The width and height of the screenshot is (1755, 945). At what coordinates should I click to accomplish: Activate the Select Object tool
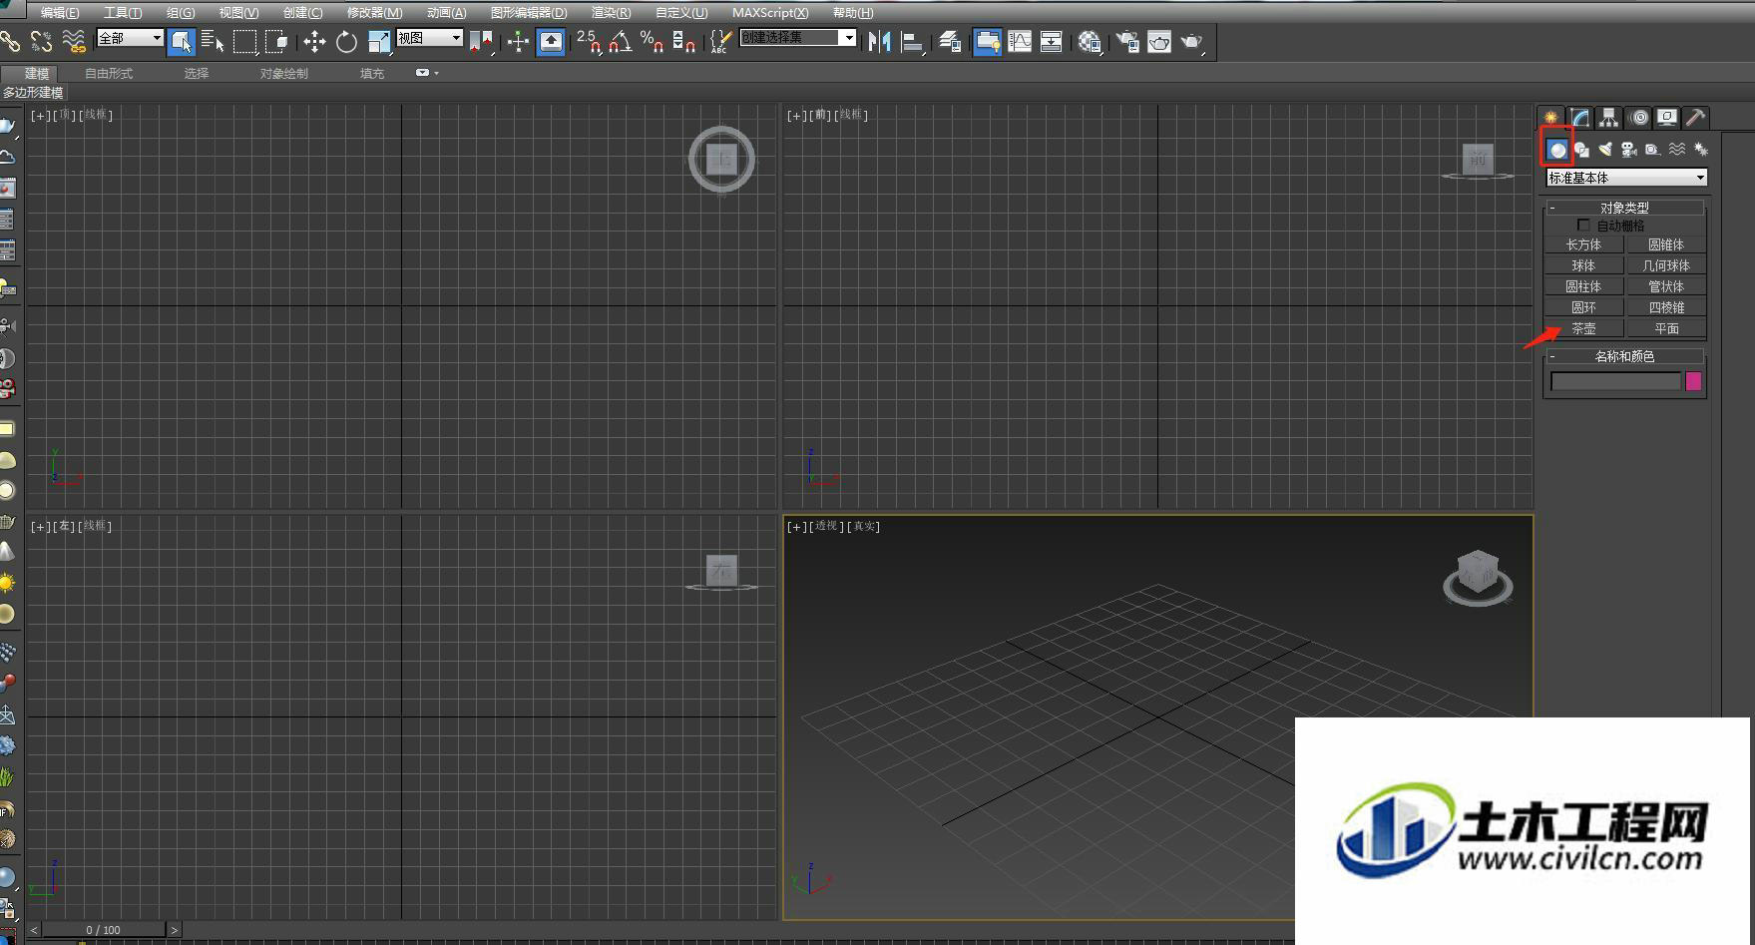[x=181, y=41]
